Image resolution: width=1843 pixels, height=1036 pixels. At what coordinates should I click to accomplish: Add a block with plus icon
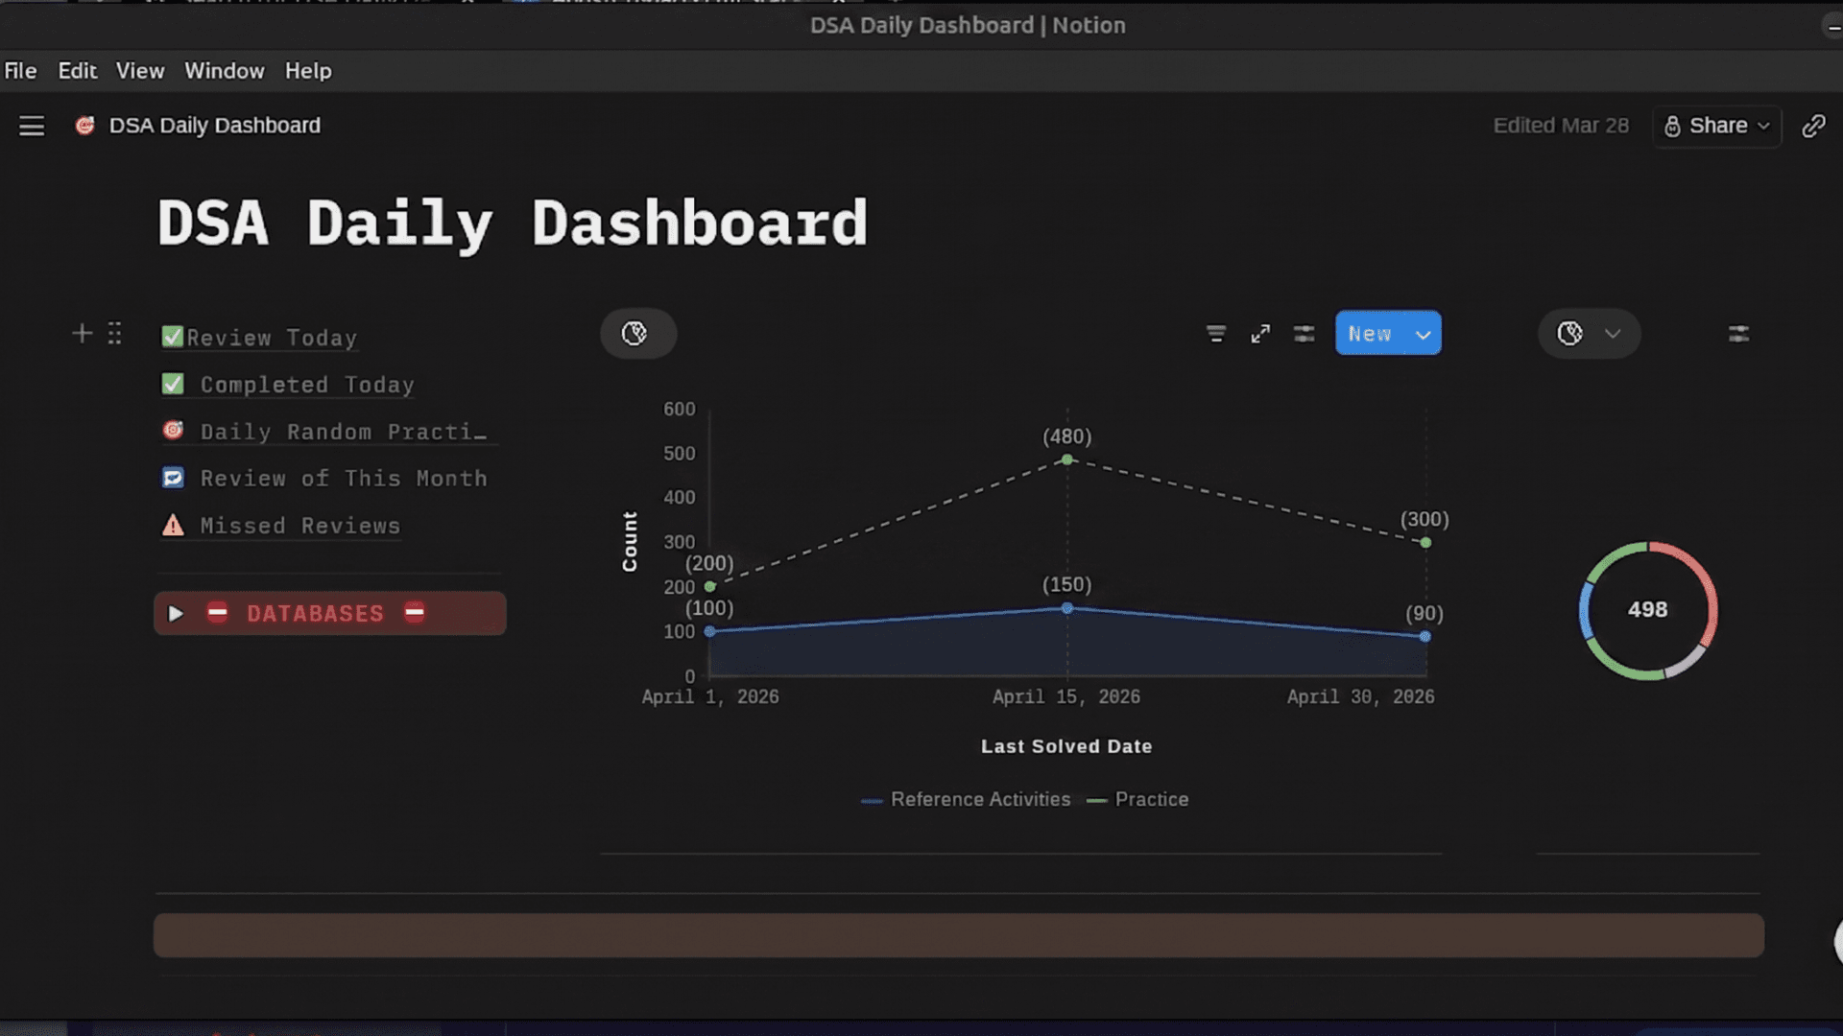point(83,333)
